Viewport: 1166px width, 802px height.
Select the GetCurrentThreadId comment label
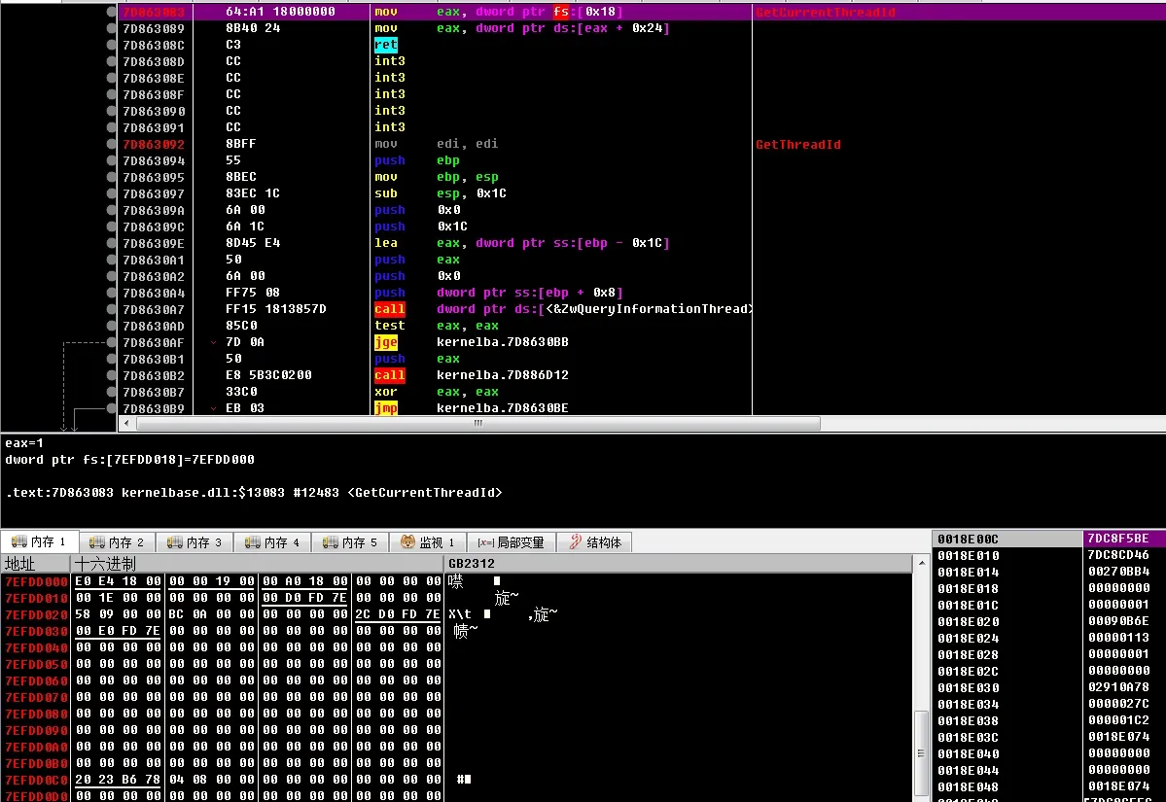tap(826, 12)
